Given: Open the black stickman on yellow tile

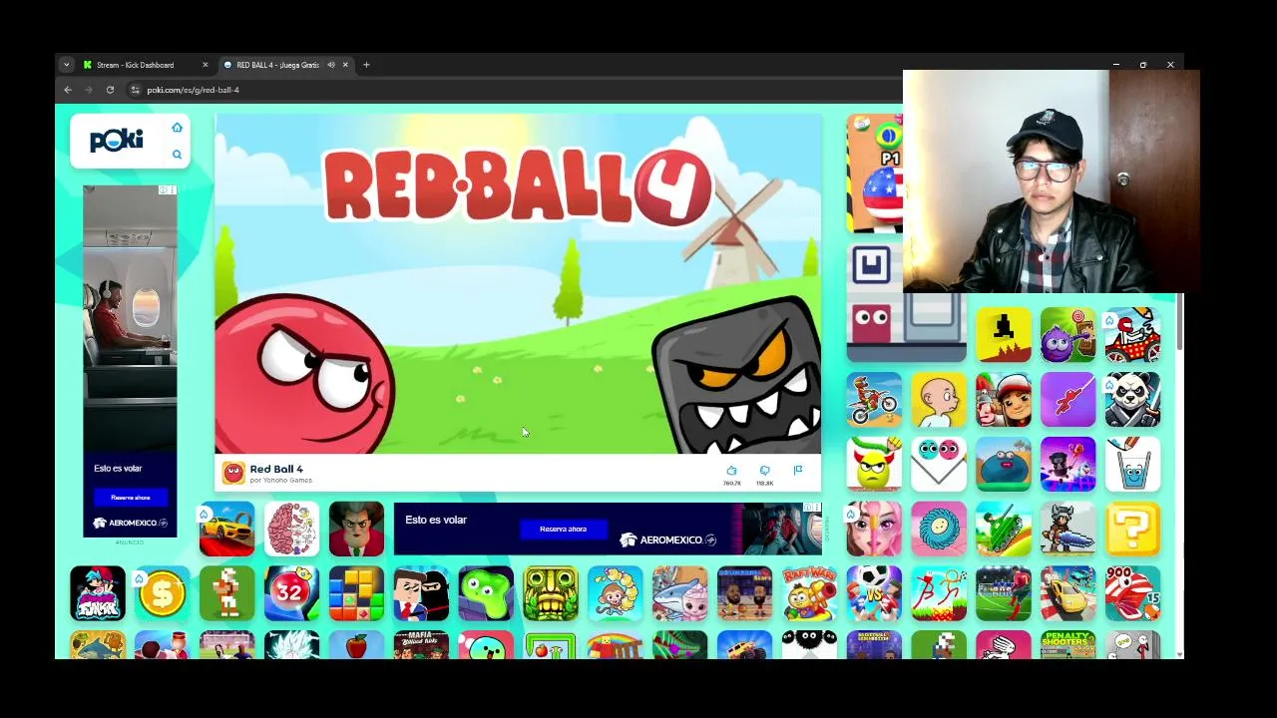Looking at the screenshot, I should [x=1004, y=334].
